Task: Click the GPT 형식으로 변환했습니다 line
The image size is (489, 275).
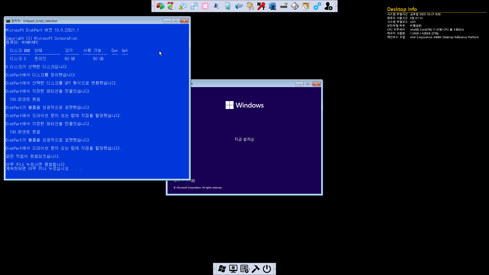Action: click(x=61, y=83)
